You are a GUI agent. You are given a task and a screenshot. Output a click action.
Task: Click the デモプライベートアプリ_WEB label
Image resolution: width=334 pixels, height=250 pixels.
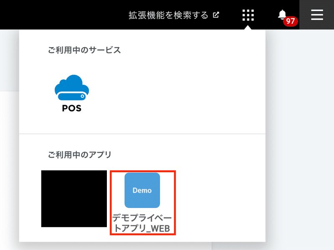click(x=142, y=223)
